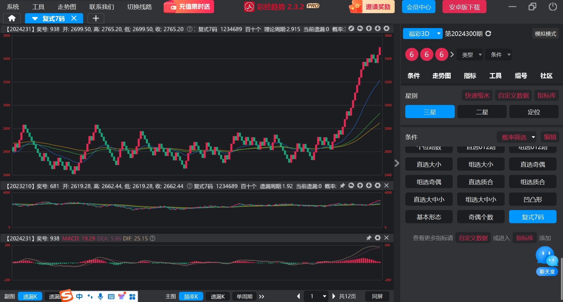This screenshot has height=302, width=563.
Task: Click the 编辑 button
Action: pos(550,137)
